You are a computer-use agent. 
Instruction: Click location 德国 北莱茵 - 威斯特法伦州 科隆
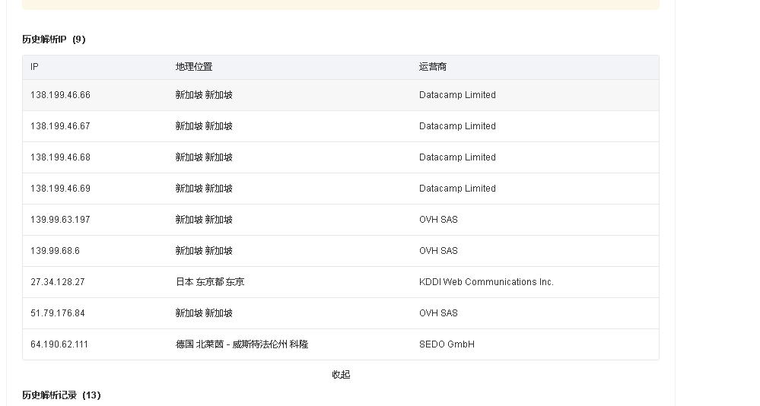click(242, 344)
